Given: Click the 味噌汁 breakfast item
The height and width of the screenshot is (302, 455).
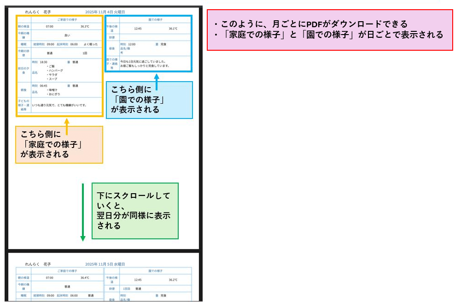Looking at the screenshot, I should pyautogui.click(x=54, y=90).
